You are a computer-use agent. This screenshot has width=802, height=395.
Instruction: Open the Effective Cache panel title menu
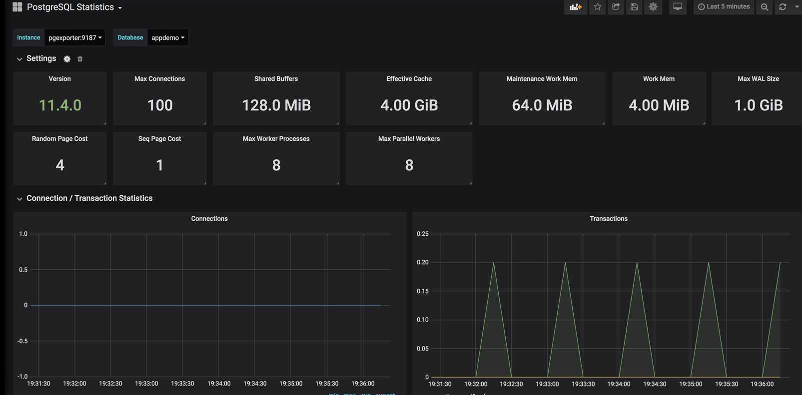click(x=409, y=79)
